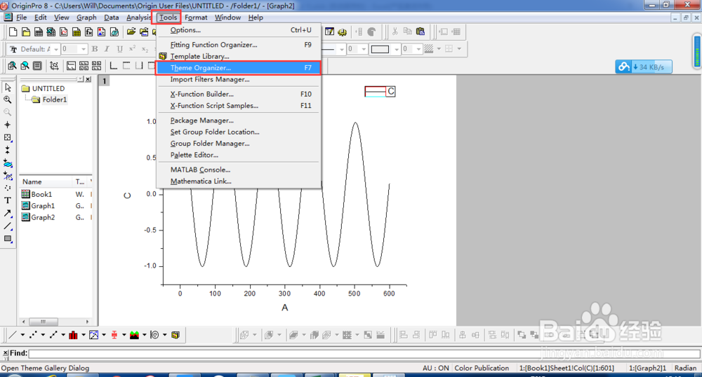Open MATLAB Console... menu entry
702x377 pixels.
238,170
